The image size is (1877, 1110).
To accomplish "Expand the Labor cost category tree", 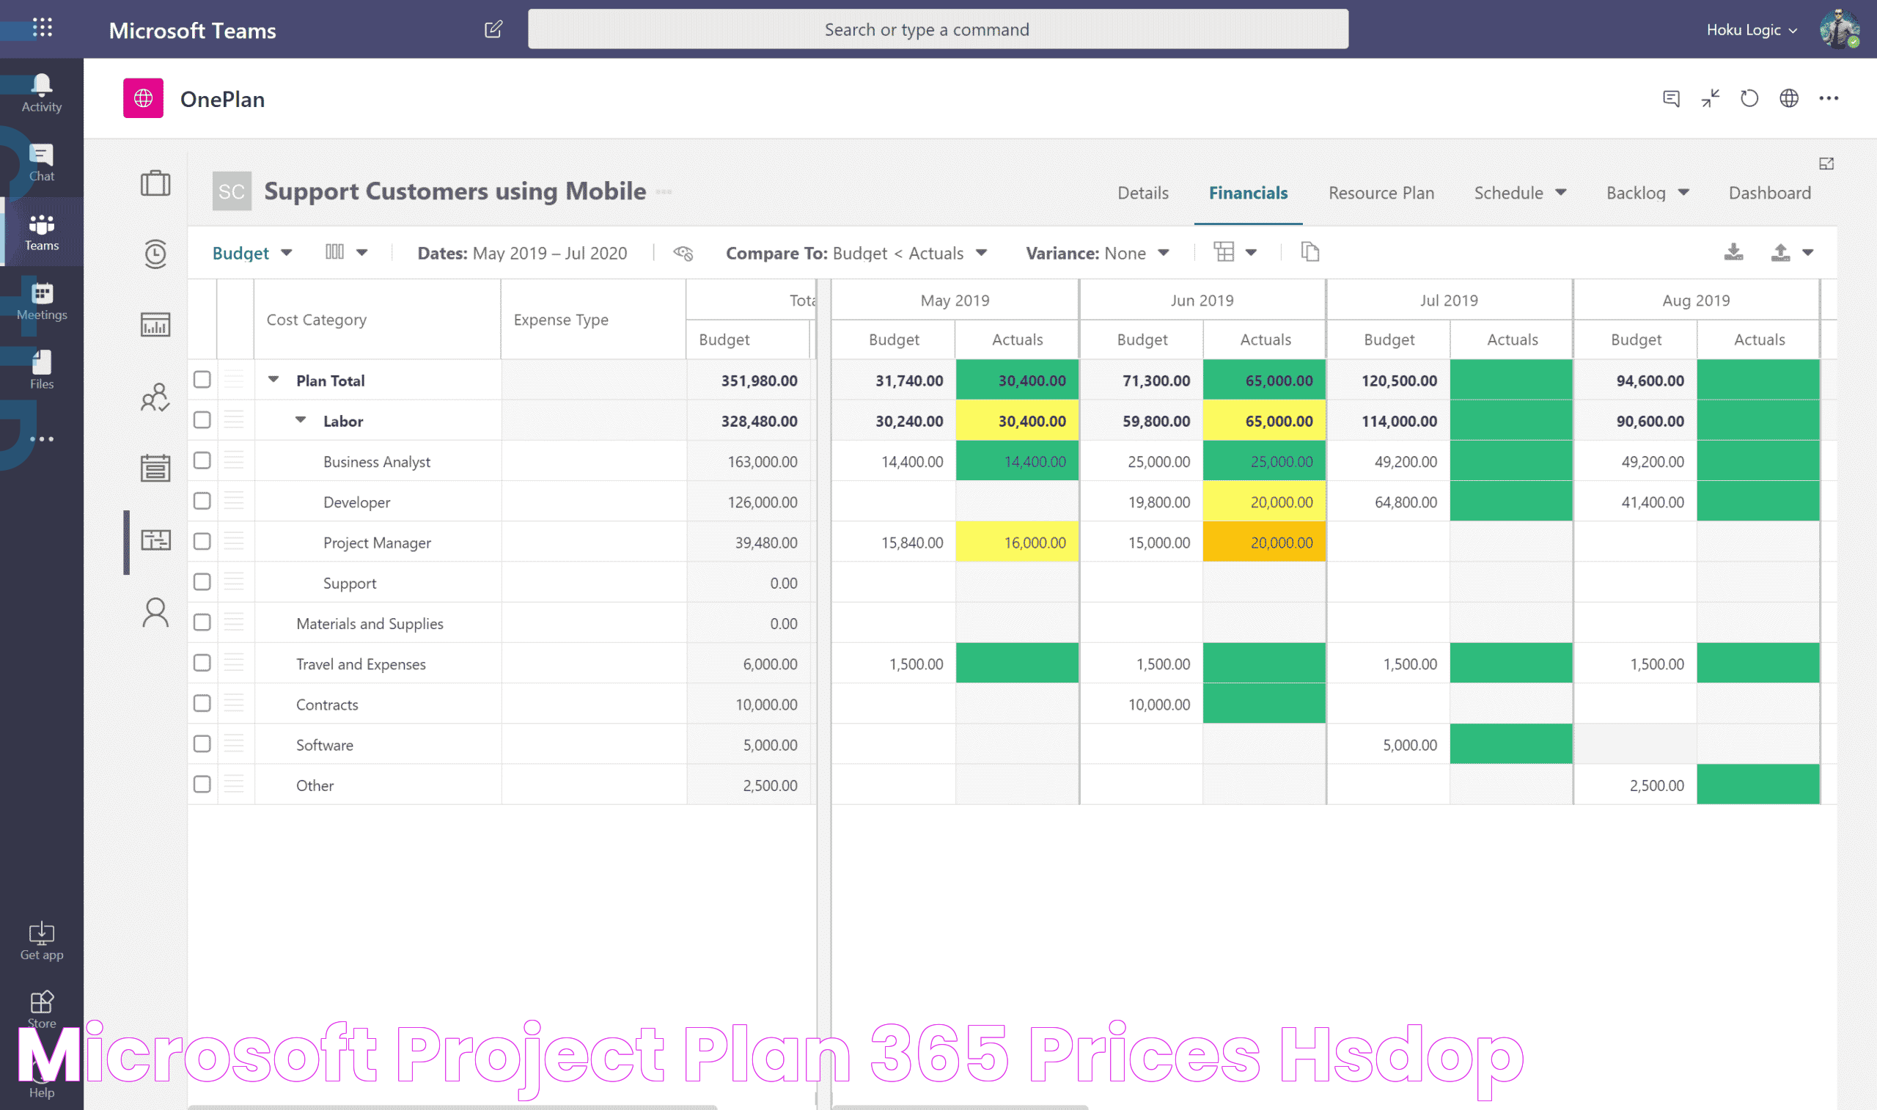I will pyautogui.click(x=301, y=420).
